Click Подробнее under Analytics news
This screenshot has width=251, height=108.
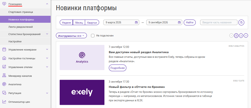(x=118, y=68)
